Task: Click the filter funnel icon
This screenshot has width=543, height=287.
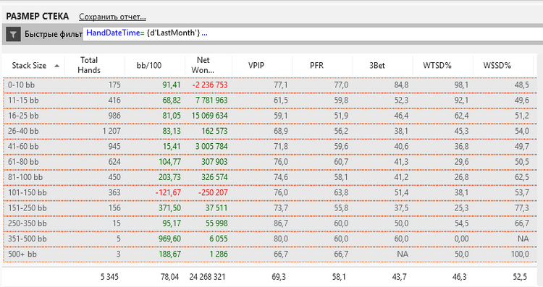Action: (x=13, y=34)
